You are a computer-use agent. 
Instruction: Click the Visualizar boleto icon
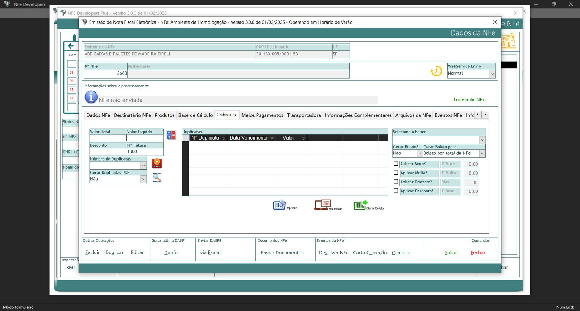(x=322, y=205)
